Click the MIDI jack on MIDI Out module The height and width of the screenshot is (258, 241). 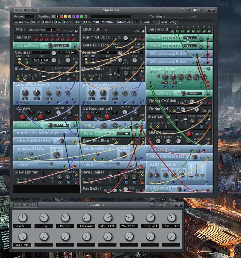143,31
